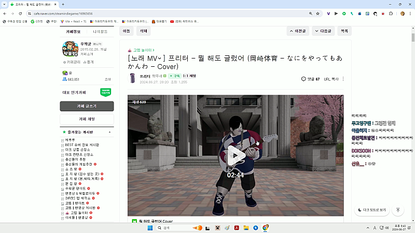
Task: Open the post's three-dot more menu
Action: pyautogui.click(x=343, y=79)
